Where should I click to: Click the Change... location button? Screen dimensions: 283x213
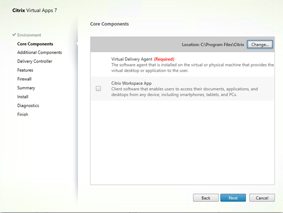tap(260, 45)
